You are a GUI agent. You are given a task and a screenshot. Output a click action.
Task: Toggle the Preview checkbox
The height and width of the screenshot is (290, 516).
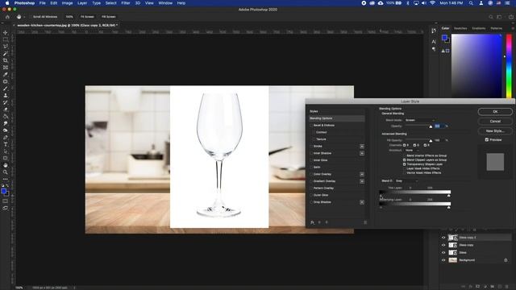click(487, 139)
